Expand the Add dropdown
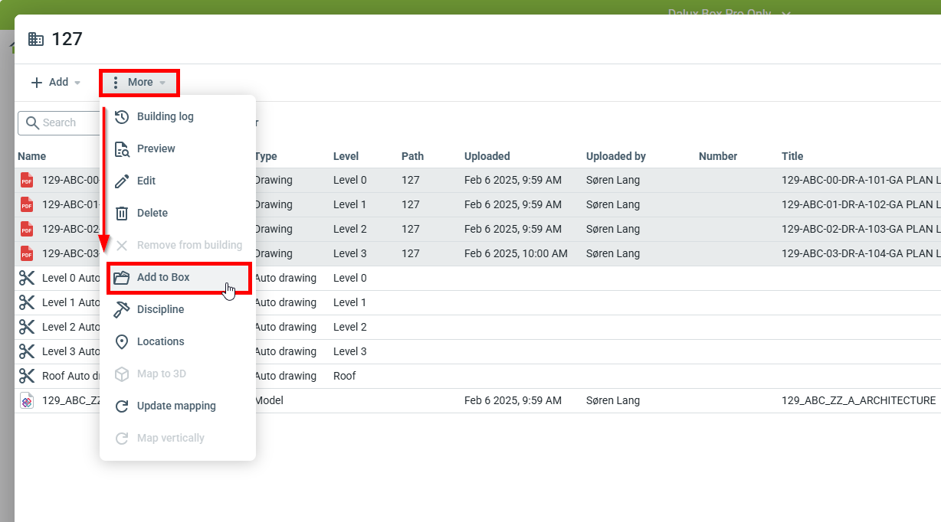This screenshot has width=941, height=522. pos(56,83)
